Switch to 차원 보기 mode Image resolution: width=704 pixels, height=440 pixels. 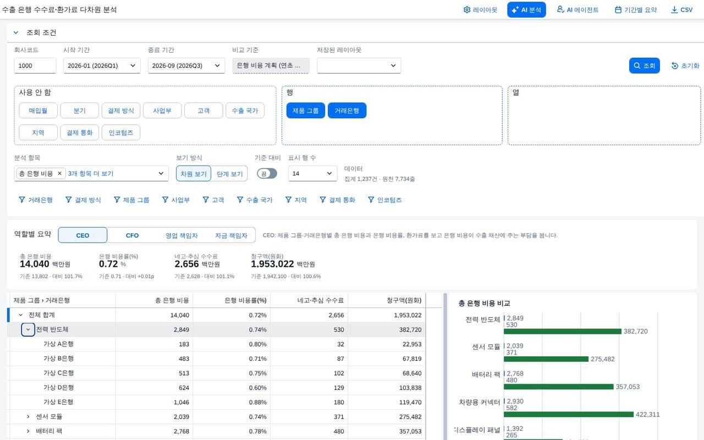194,174
